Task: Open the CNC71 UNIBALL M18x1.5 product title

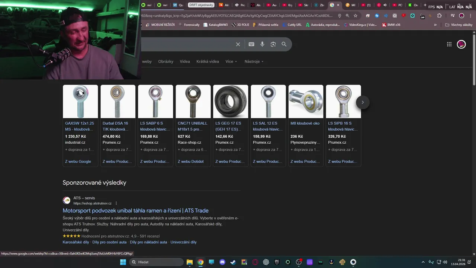Action: tap(193, 126)
